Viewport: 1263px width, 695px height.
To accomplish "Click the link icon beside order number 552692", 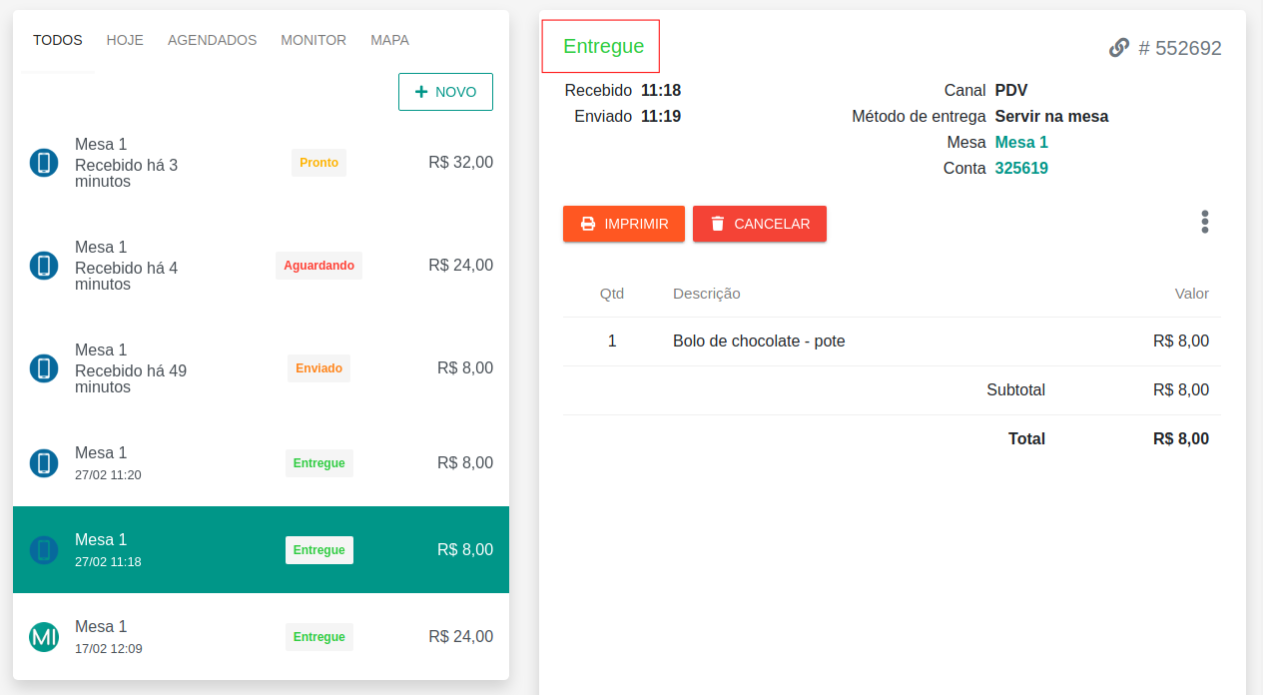I will click(x=1119, y=48).
